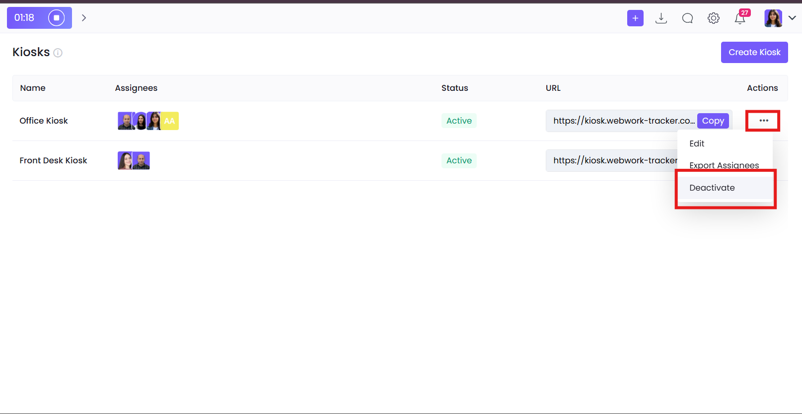The image size is (802, 414).
Task: Select Edit from the actions menu
Action: coord(697,143)
